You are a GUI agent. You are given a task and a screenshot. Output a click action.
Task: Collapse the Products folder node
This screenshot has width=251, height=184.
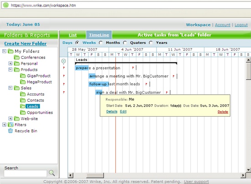coord(10,70)
